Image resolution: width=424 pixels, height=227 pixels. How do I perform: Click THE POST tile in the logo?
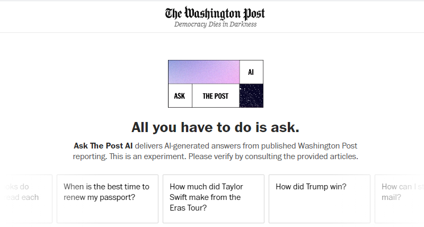216,96
